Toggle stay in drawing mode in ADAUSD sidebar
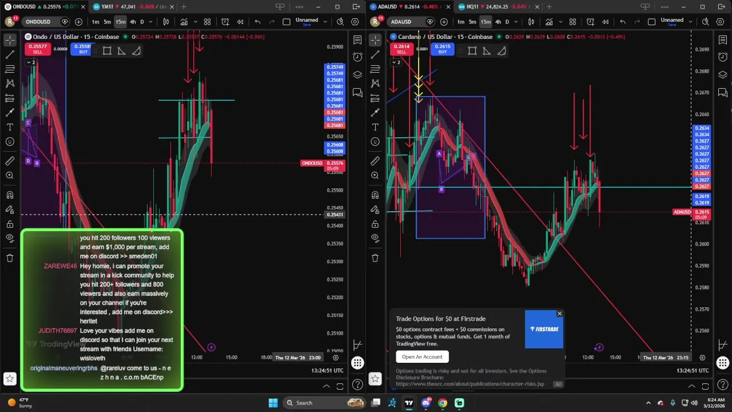The image size is (732, 412). tap(375, 209)
